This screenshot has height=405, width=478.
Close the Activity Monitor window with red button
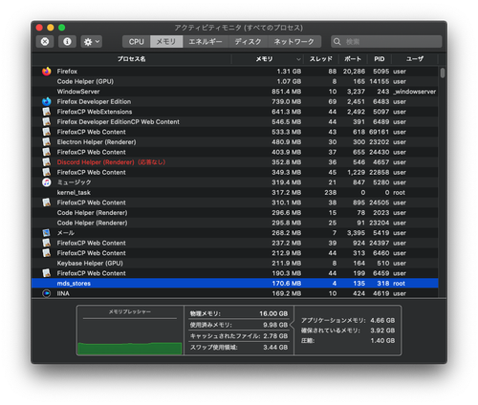[39, 28]
